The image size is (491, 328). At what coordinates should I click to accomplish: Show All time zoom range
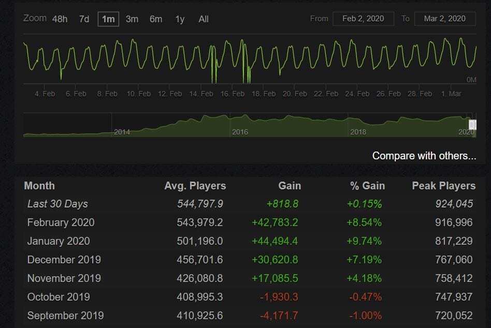[x=204, y=19]
